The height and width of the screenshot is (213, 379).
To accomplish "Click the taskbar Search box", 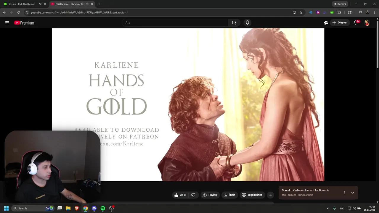I will [33, 208].
